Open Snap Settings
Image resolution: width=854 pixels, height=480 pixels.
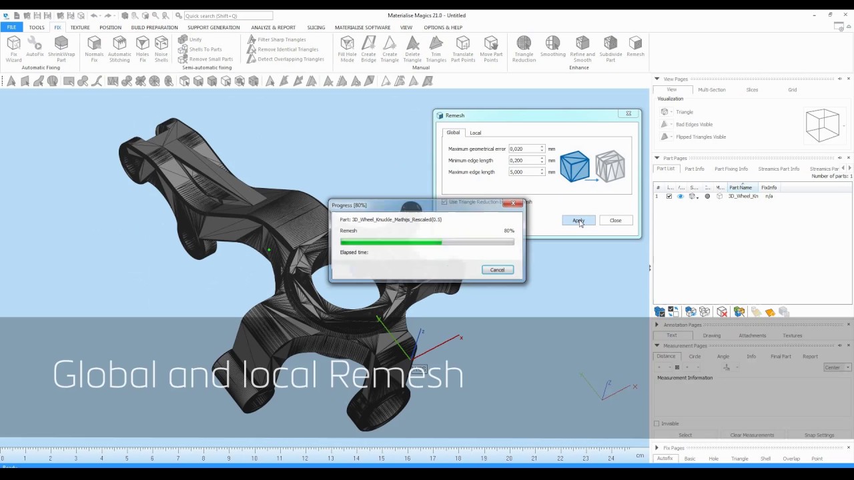coord(819,435)
